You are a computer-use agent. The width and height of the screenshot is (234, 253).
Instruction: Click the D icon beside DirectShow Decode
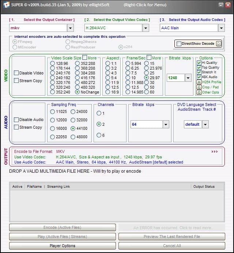(219, 44)
